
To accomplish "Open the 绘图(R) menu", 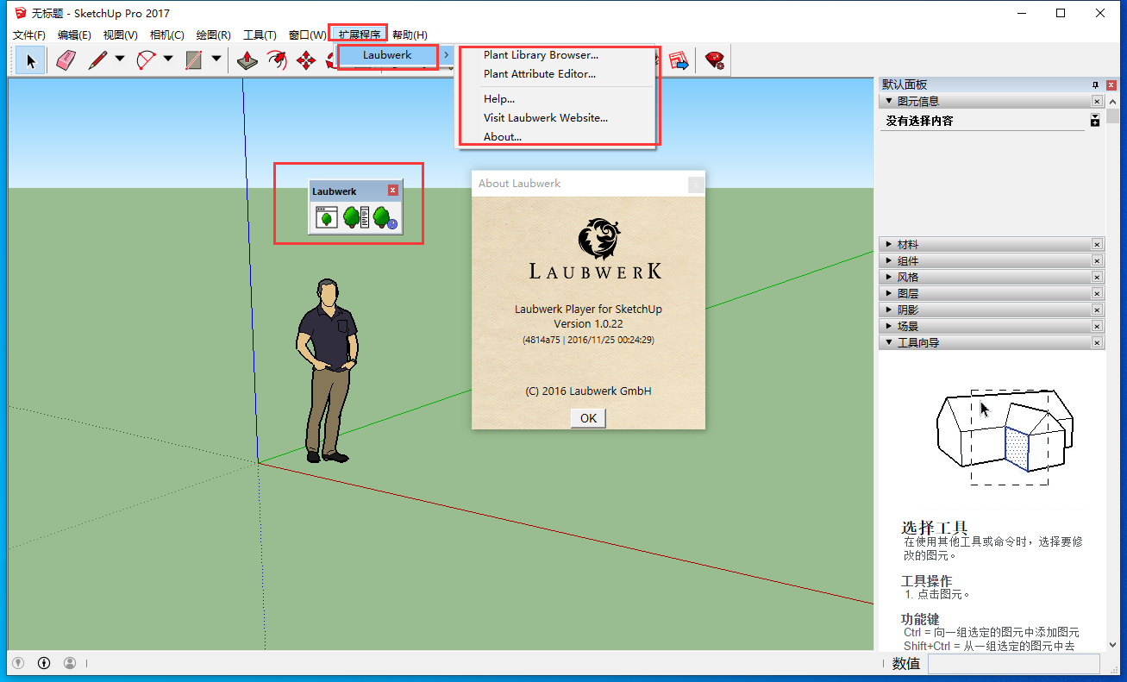I will point(214,35).
